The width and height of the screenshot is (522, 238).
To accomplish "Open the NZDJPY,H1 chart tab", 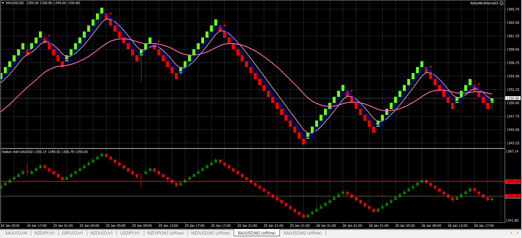I will click(45, 233).
